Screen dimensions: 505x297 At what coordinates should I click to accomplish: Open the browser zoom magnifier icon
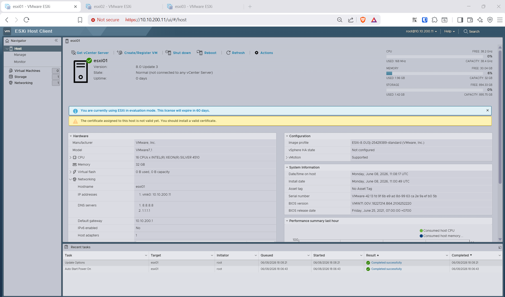340,20
